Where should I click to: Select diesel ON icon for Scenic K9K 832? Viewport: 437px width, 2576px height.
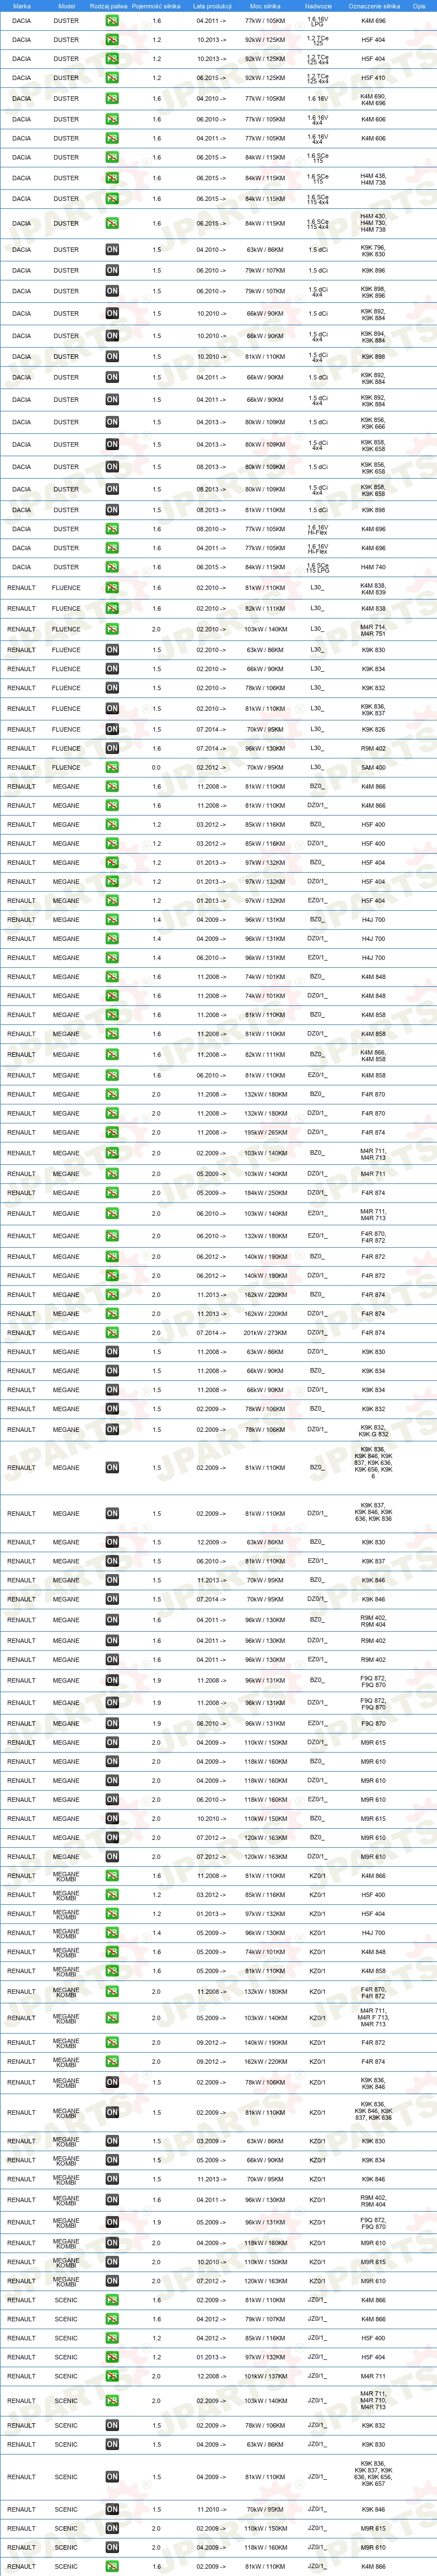pyautogui.click(x=112, y=2425)
